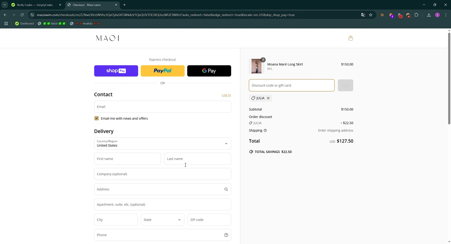Open the Invalido bookmark
This screenshot has width=451, height=244.
pyautogui.click(x=85, y=23)
